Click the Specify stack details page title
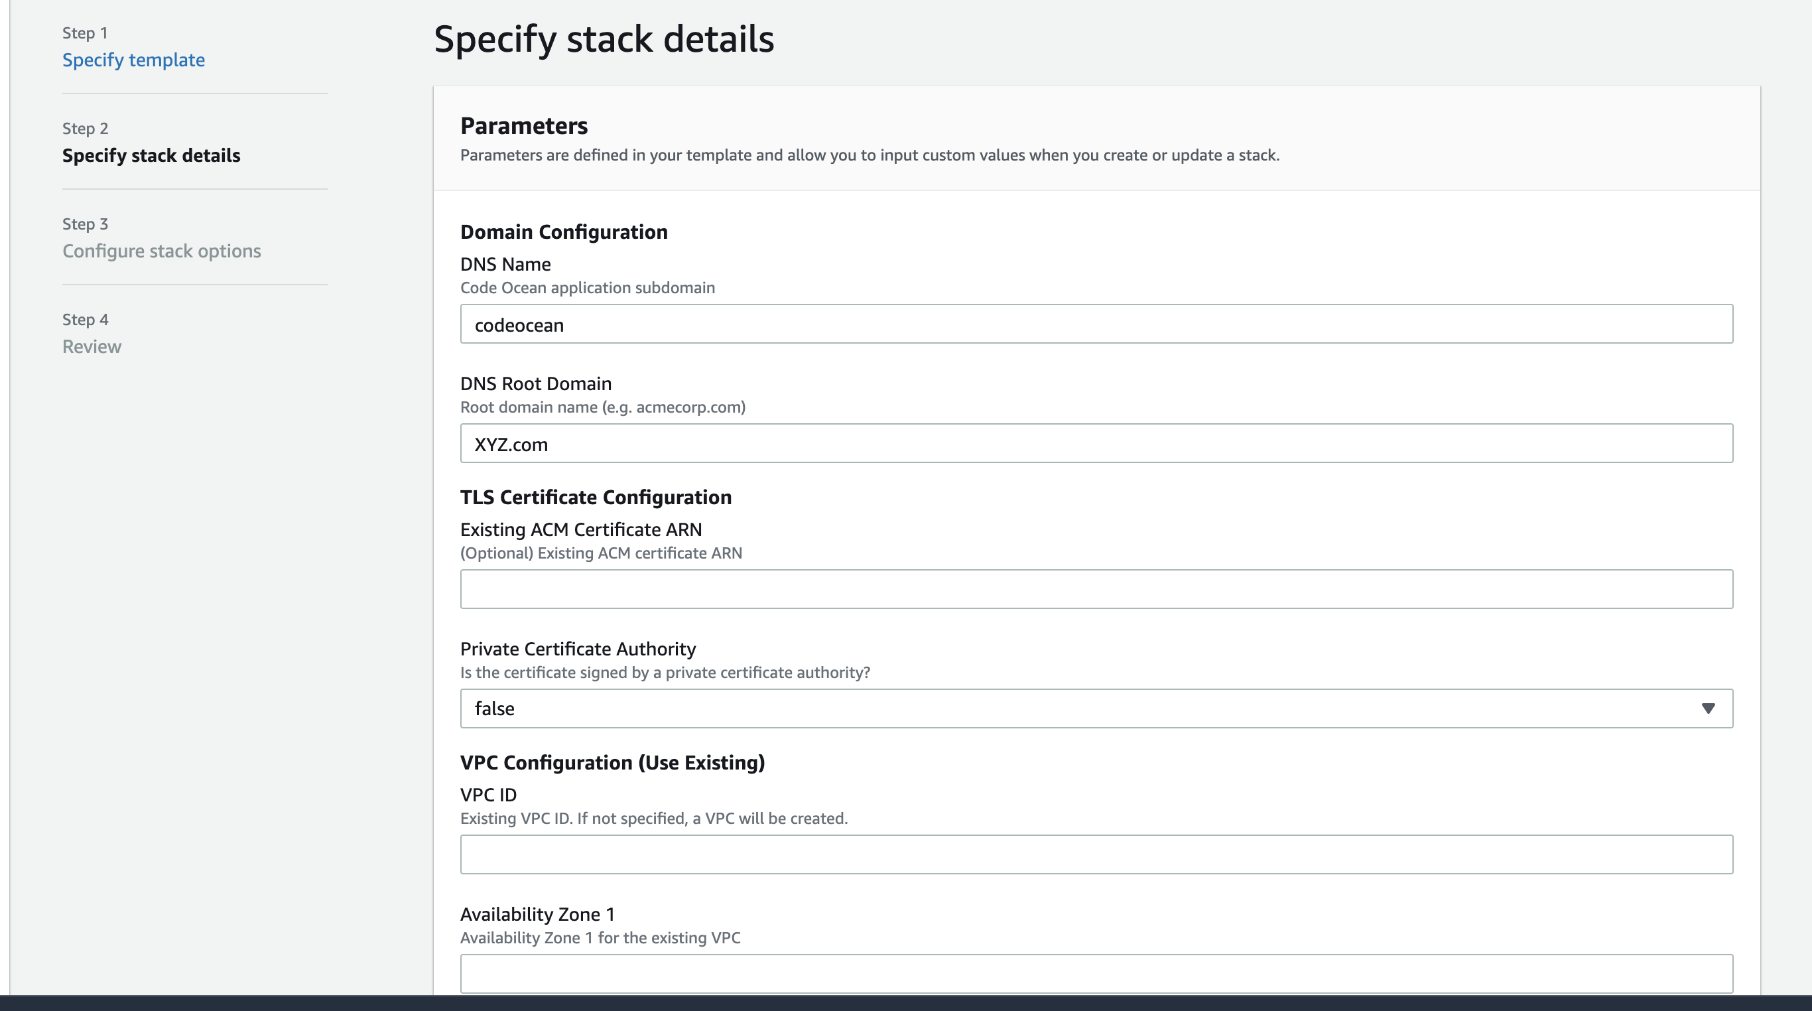 click(x=604, y=38)
